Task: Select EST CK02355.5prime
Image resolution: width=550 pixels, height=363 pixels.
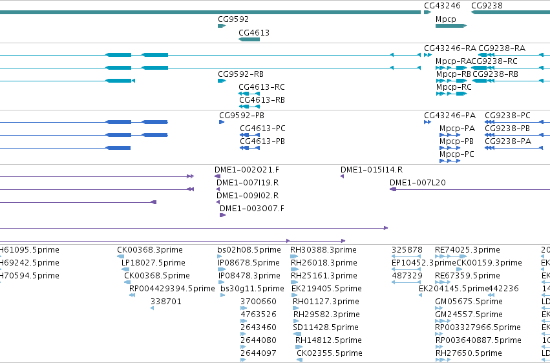Action: pyautogui.click(x=299, y=360)
